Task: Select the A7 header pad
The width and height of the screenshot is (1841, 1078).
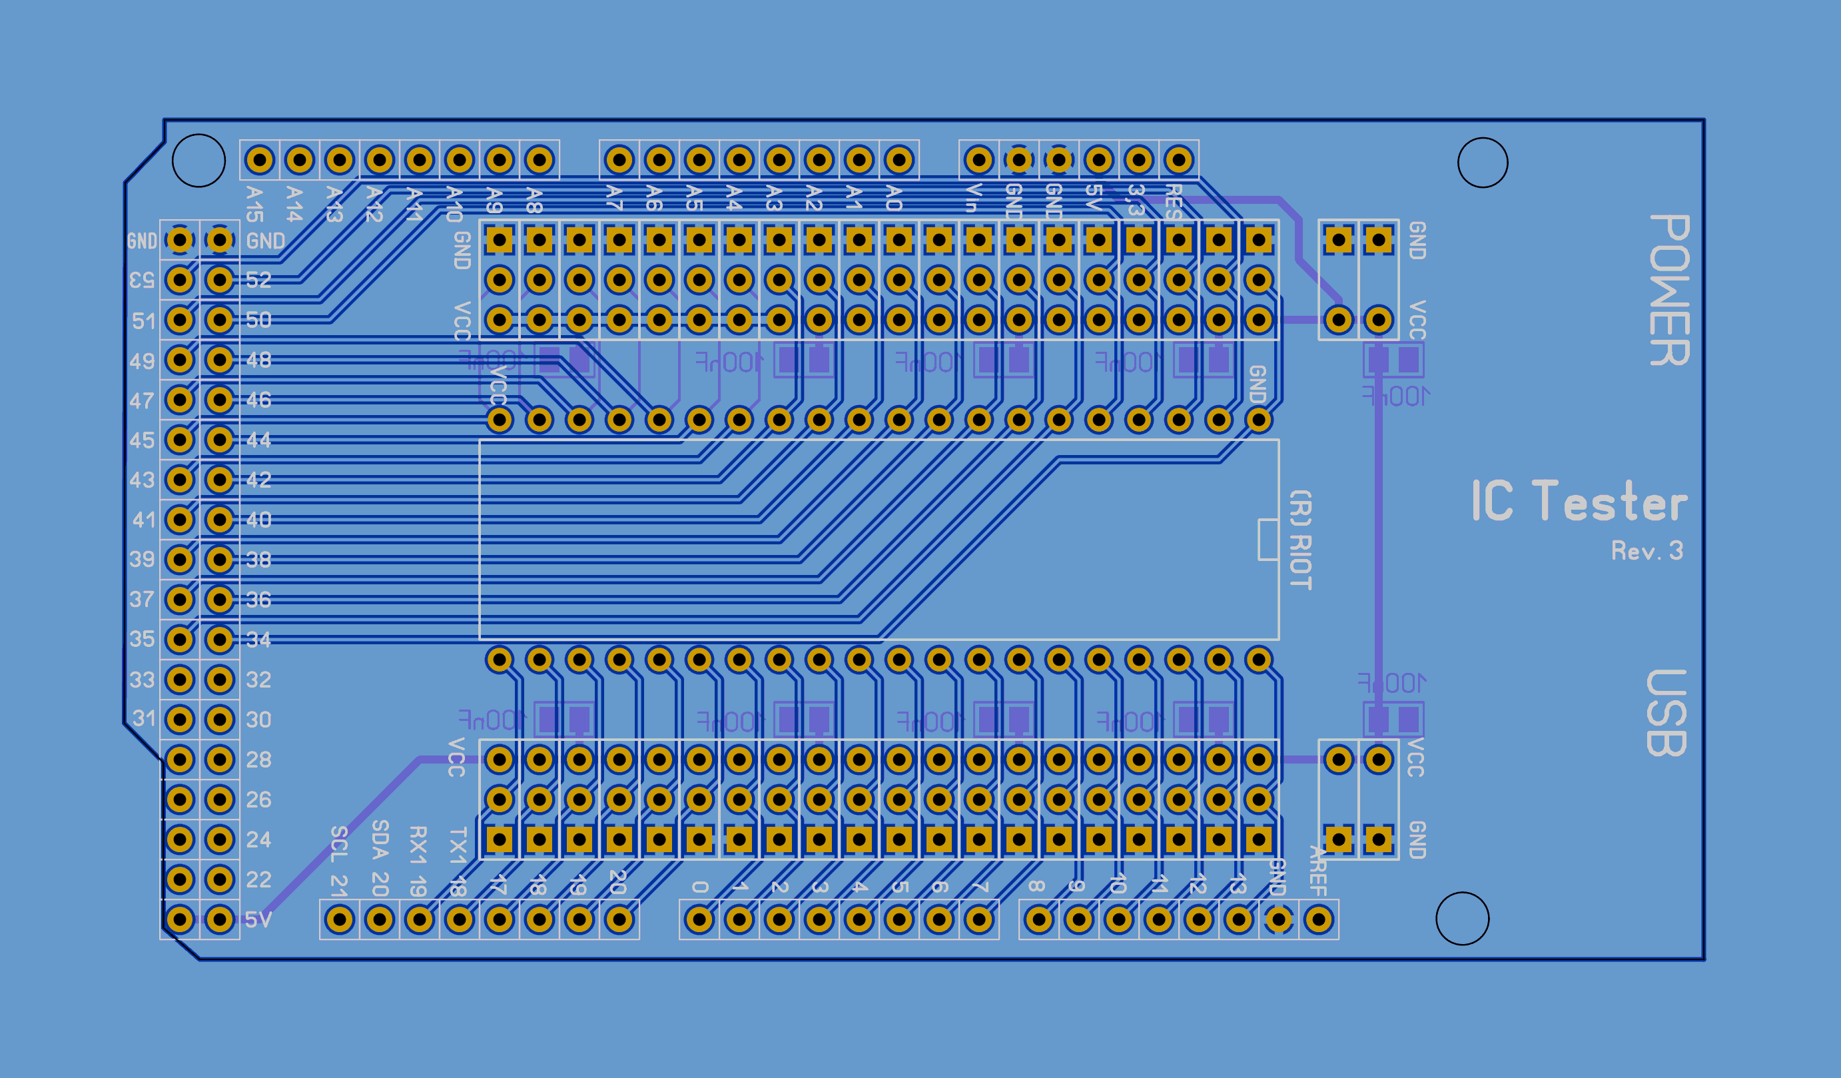Action: (x=619, y=159)
